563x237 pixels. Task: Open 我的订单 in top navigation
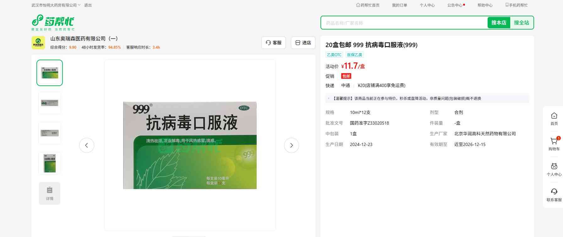pos(399,5)
